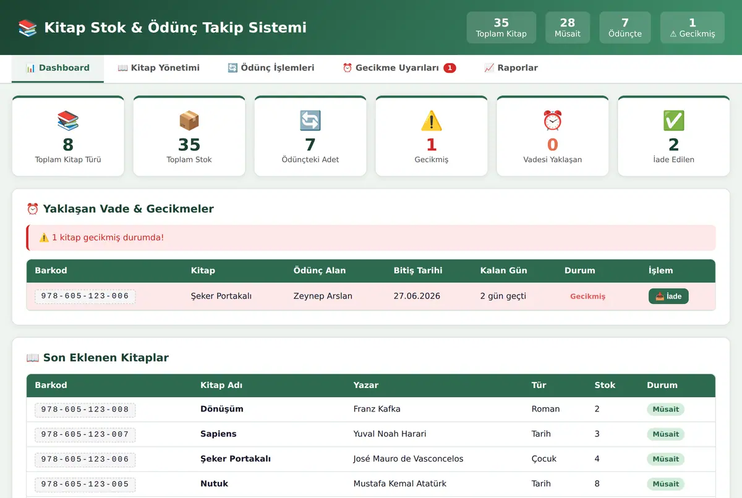This screenshot has width=742, height=498.
Task: Click the red badge on Gecikme Uyarıları
Action: 450,68
